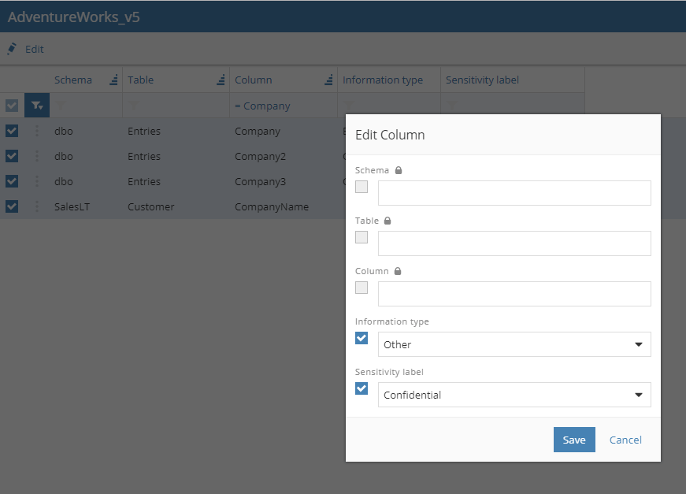Click the Table column header
Image resolution: width=686 pixels, height=494 pixels.
point(140,80)
